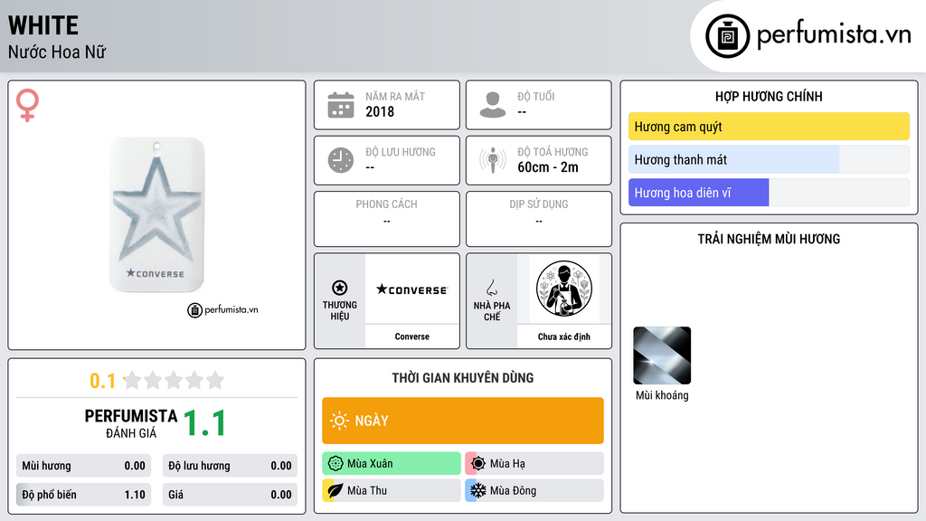Click the star rating row next to 0.1

[174, 380]
